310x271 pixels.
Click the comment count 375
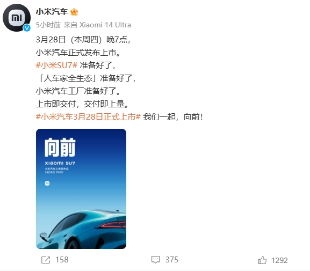pyautogui.click(x=172, y=260)
